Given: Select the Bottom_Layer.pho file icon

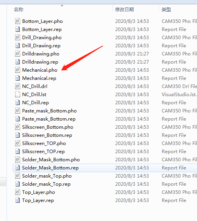Looking at the screenshot, I should point(17,21).
